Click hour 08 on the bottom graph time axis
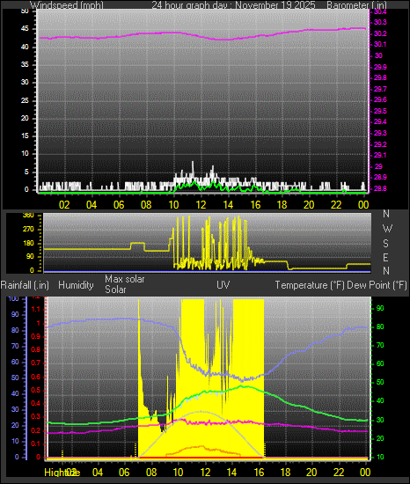This screenshot has width=410, height=484. 151,473
